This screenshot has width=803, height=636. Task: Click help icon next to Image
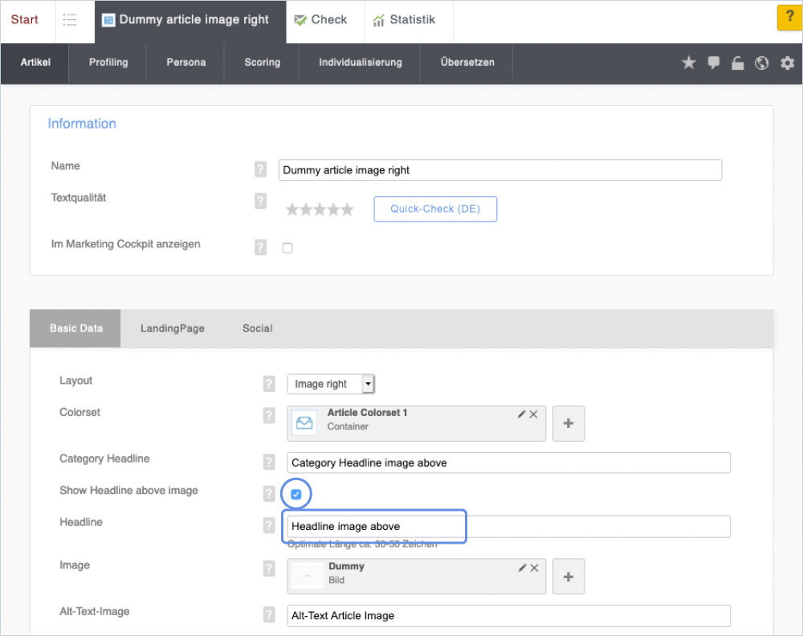coord(269,569)
